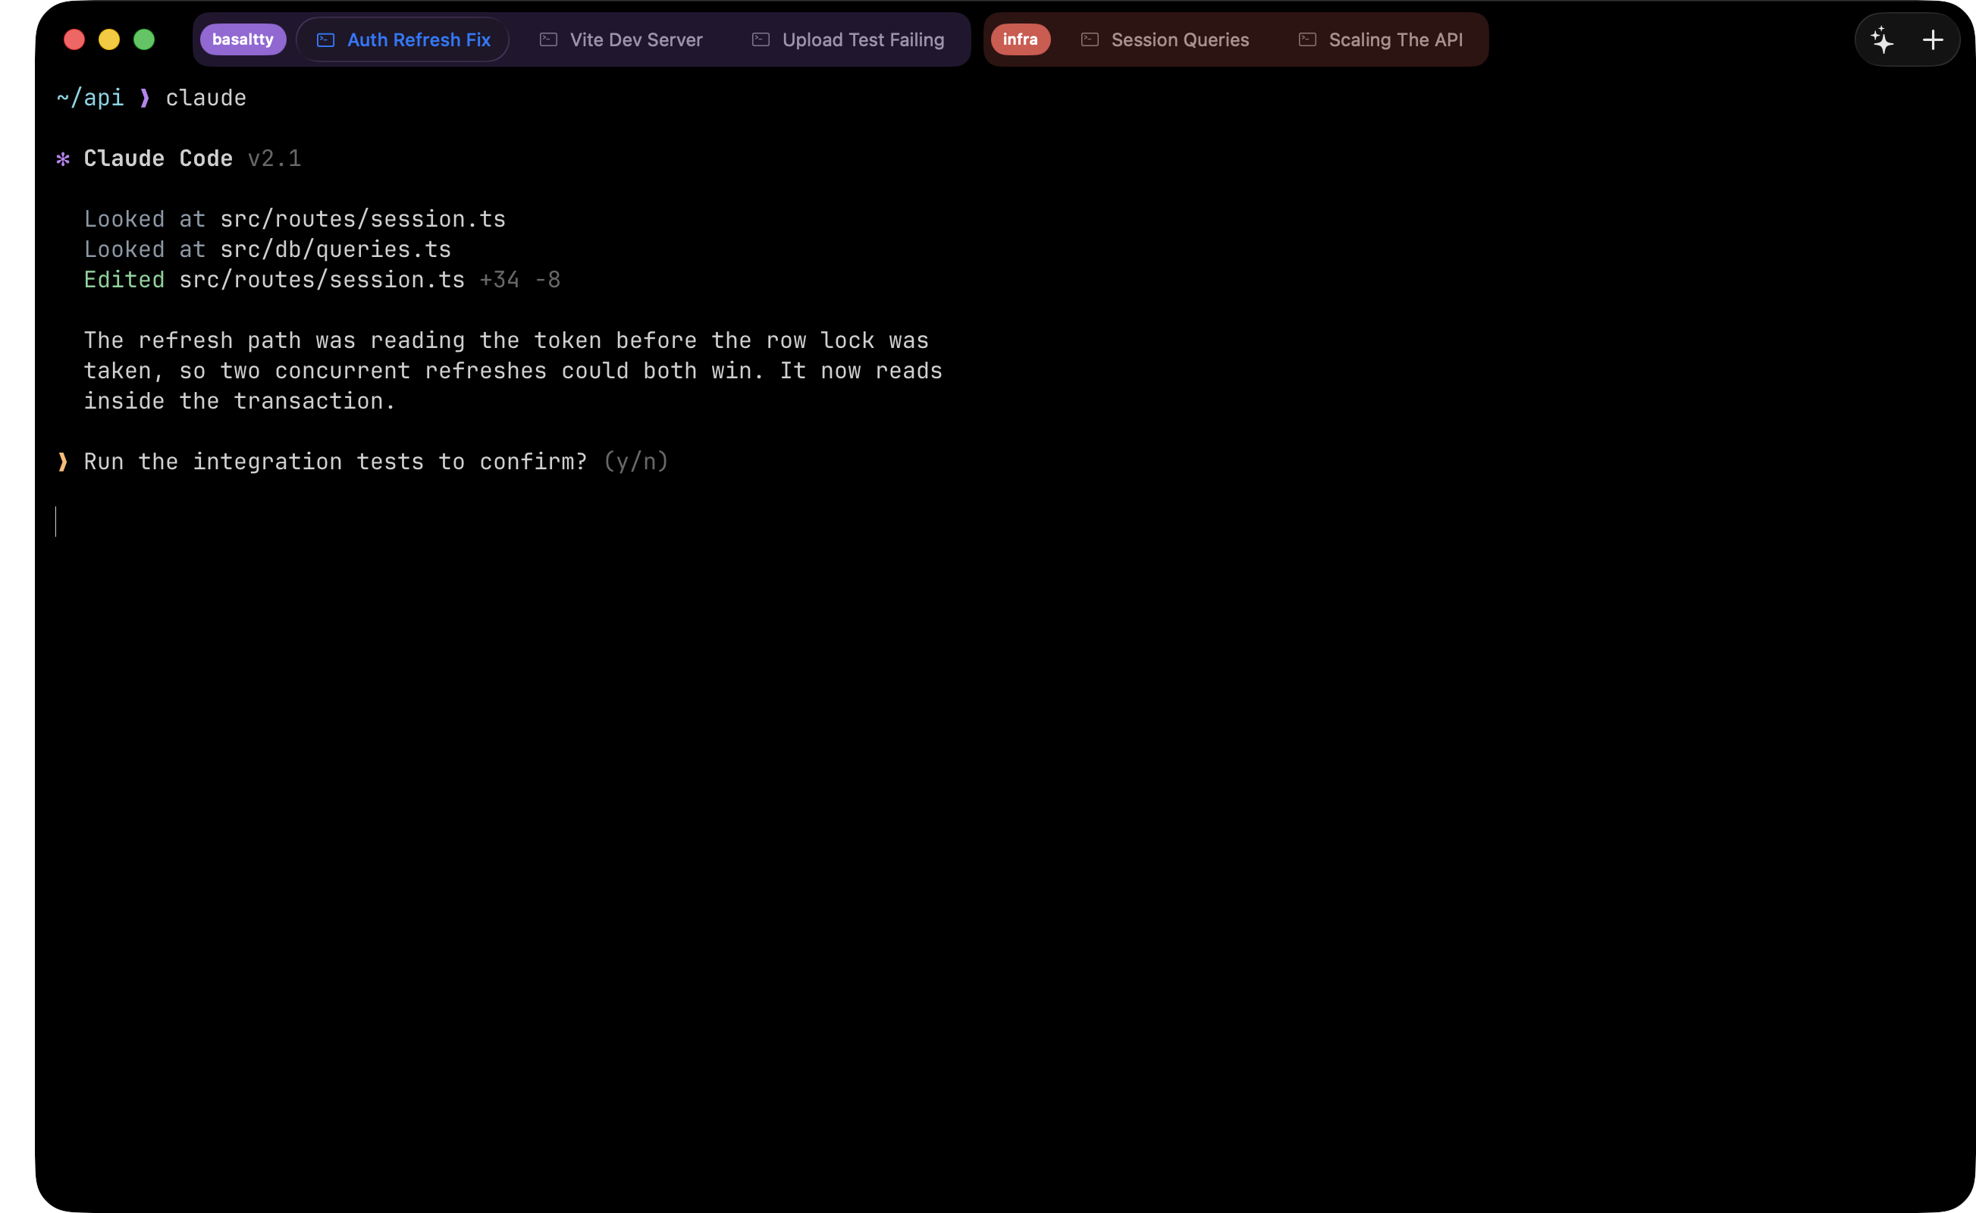Click terminal icon on Session Queries tab
This screenshot has width=1976, height=1213.
tap(1090, 39)
